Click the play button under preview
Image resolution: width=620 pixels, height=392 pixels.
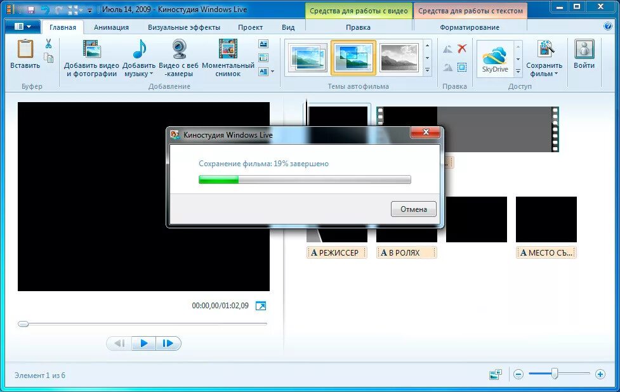click(x=144, y=343)
